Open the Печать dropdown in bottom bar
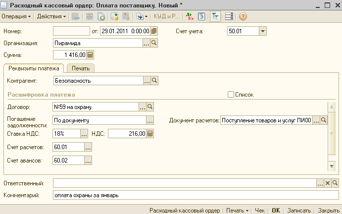This screenshot has width=342, height=214. click(x=237, y=210)
